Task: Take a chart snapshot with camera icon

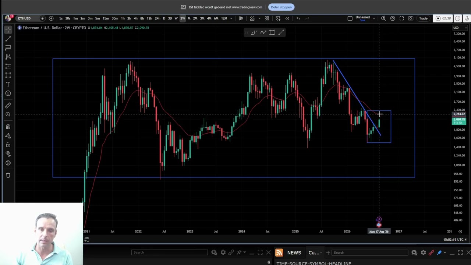Action: point(411,18)
